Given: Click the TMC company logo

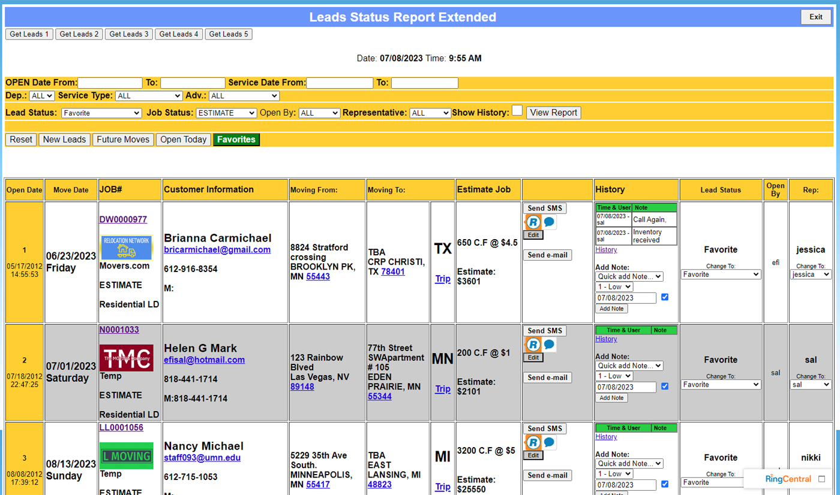Looking at the screenshot, I should 126,358.
